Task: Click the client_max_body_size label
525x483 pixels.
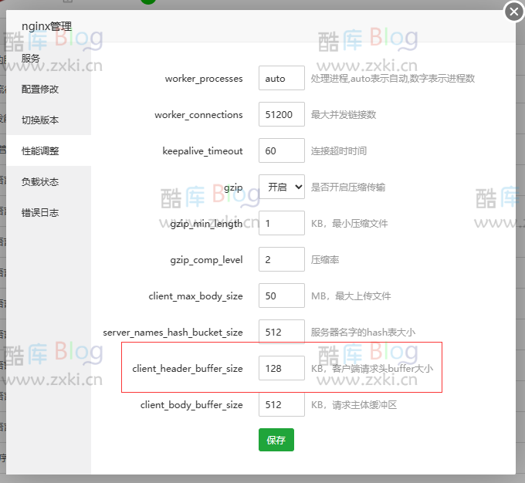Action: pos(195,296)
